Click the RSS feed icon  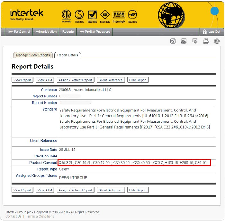click(x=173, y=41)
